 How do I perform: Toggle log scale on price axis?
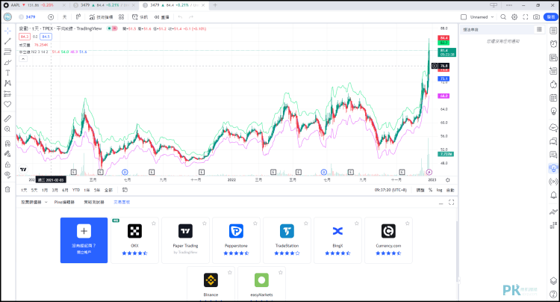439,190
